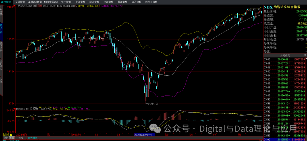
Task: Select the 03:54 trade row
Action: pos(284,115)
